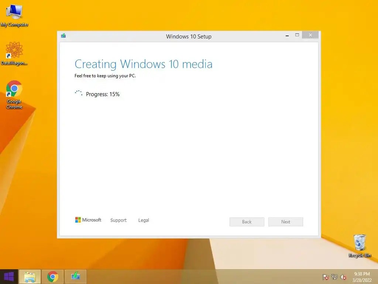Close the Windows 10 Setup window
Image resolution: width=378 pixels, height=284 pixels.
click(310, 35)
